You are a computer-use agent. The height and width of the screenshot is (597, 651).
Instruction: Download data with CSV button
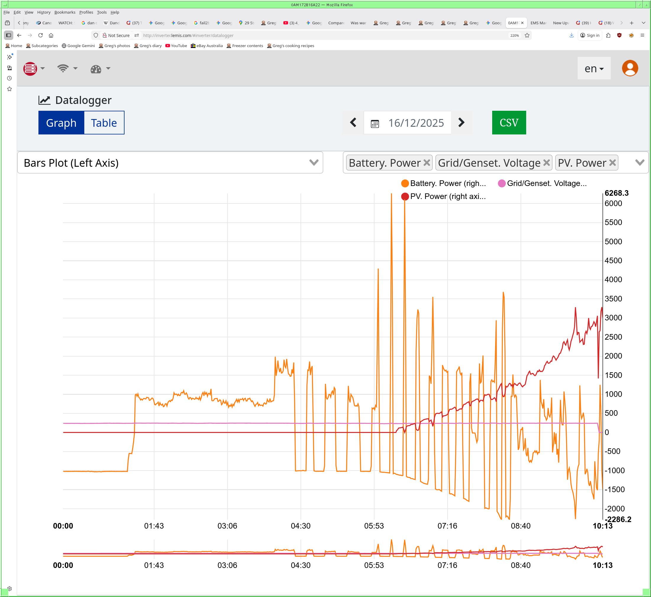pyautogui.click(x=509, y=123)
